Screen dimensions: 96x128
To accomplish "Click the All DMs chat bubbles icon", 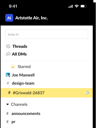I will tap(8, 54).
